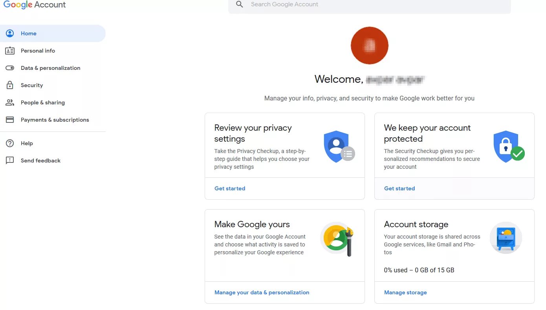Select People & sharing
Screen dimensions: 546x310
tap(53, 102)
